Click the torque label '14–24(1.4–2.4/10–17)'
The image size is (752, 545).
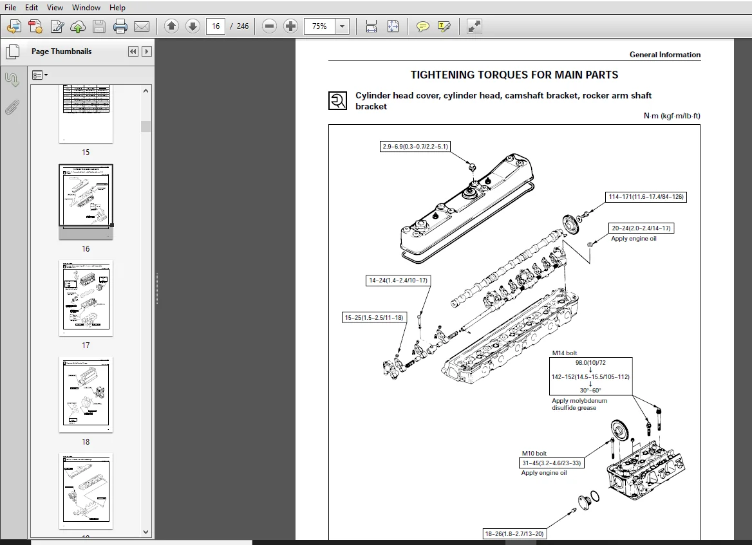(398, 281)
